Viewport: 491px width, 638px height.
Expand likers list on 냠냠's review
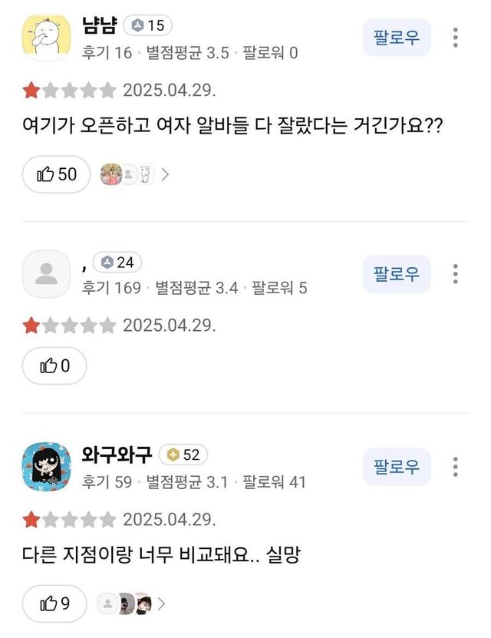(165, 174)
